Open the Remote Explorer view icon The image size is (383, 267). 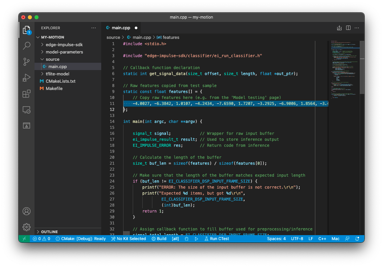point(26,110)
